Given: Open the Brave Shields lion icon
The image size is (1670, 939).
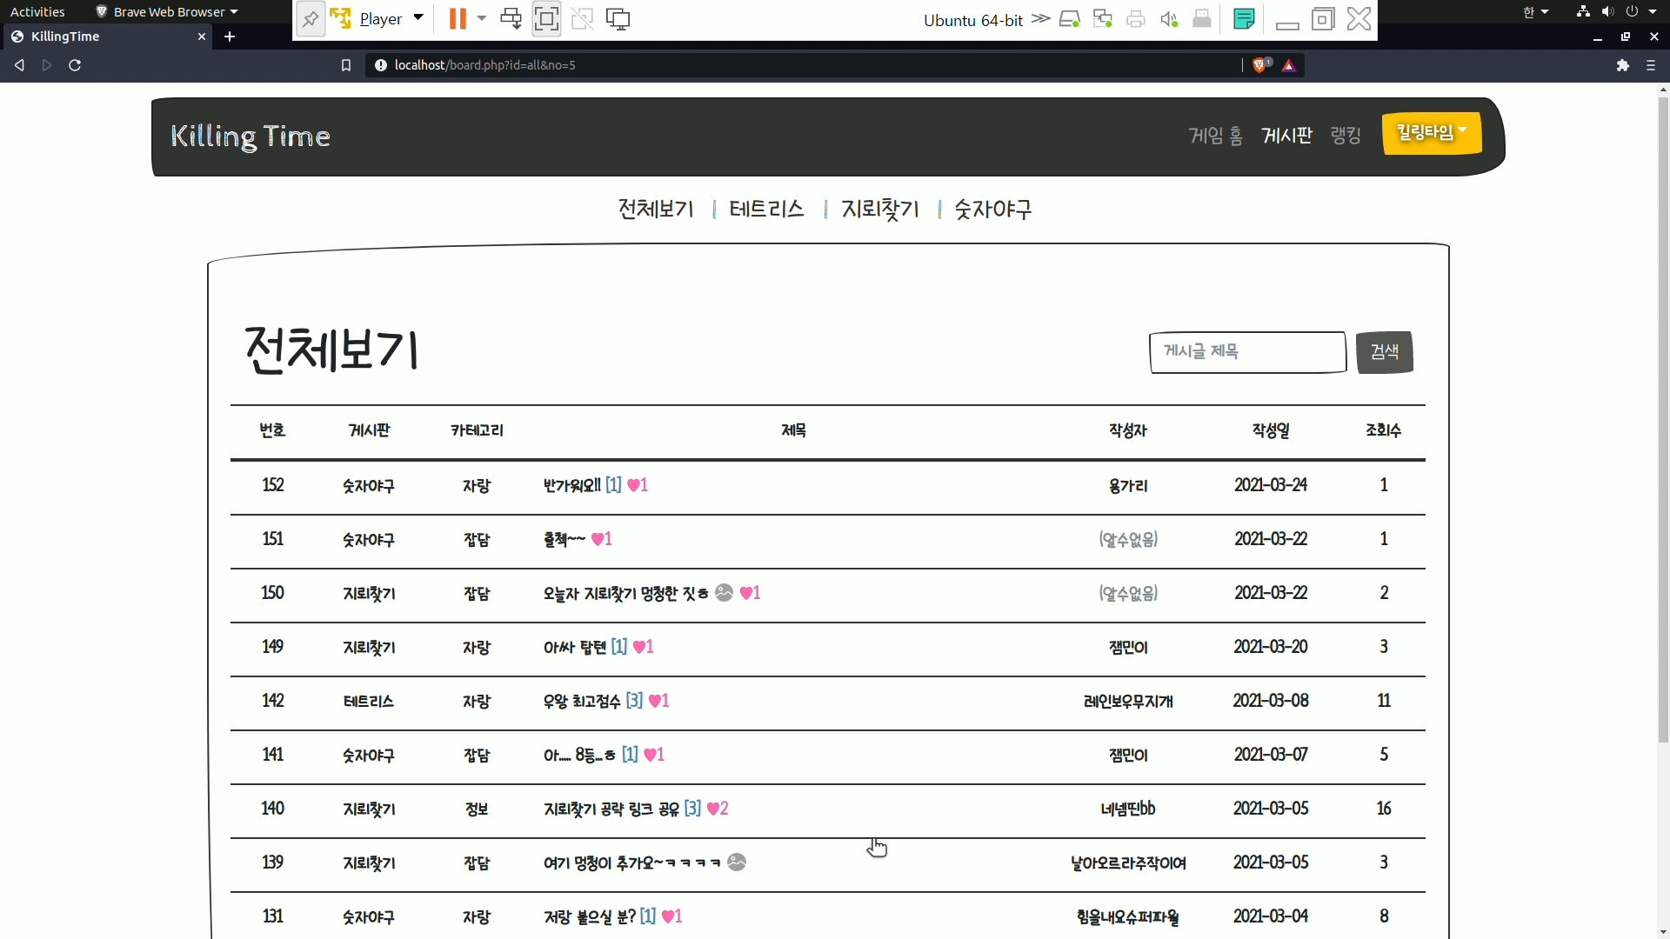Looking at the screenshot, I should pos(1259,65).
